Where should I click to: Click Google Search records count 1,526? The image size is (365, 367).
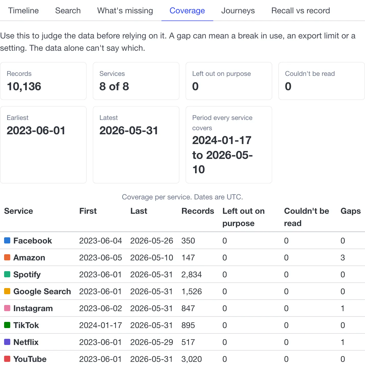[x=191, y=291]
